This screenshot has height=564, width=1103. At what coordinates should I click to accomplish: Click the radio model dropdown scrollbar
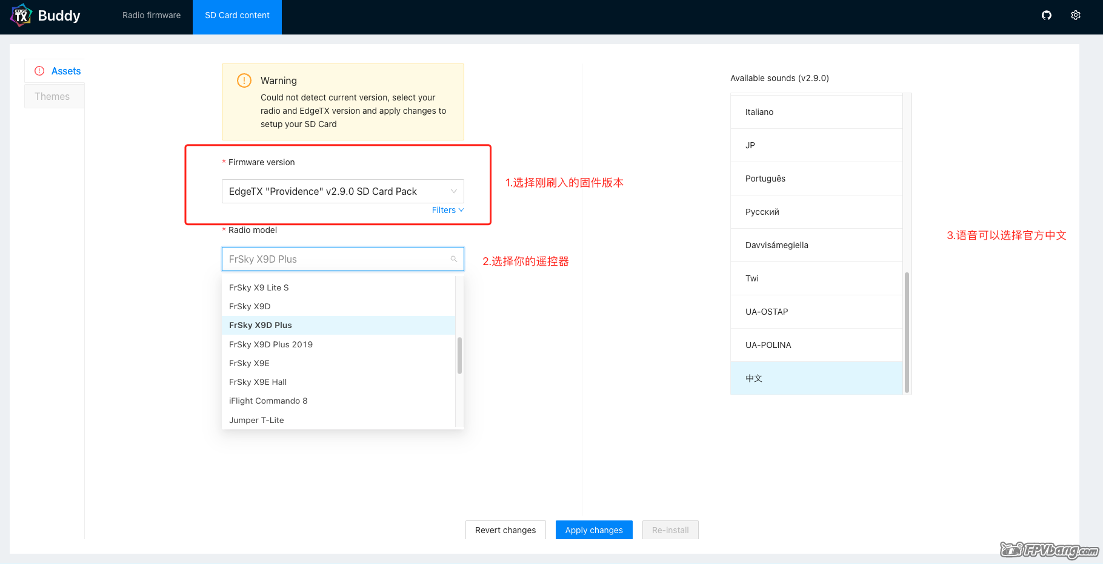coord(459,355)
